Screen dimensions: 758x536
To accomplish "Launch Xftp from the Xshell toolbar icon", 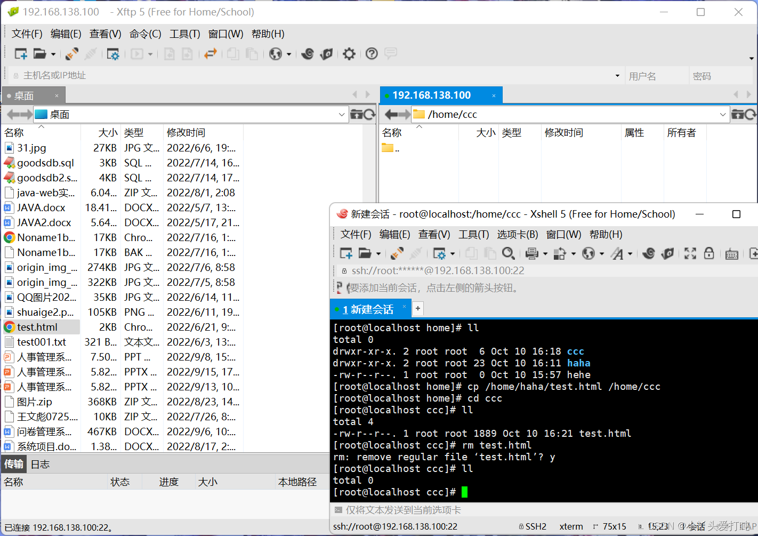I will [667, 253].
